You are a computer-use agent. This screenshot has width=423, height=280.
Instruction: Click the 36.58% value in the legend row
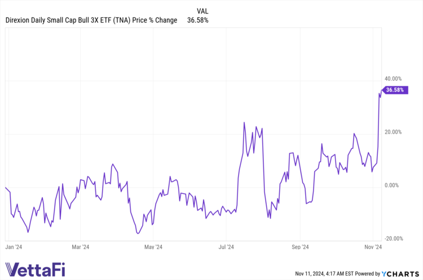click(x=197, y=20)
